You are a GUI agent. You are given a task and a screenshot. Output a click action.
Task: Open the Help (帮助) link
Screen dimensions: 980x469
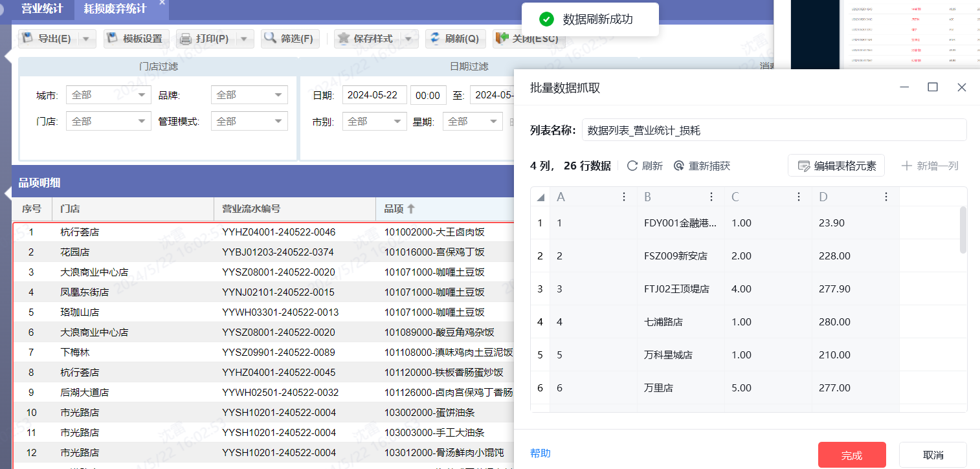tap(540, 453)
